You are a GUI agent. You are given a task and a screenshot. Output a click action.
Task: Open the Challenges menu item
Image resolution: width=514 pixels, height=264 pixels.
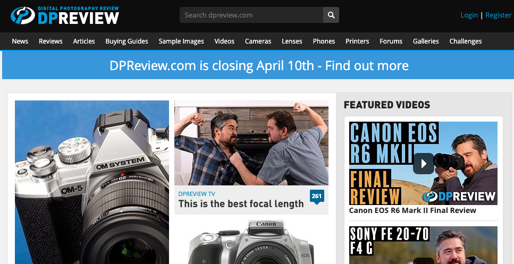[465, 41]
